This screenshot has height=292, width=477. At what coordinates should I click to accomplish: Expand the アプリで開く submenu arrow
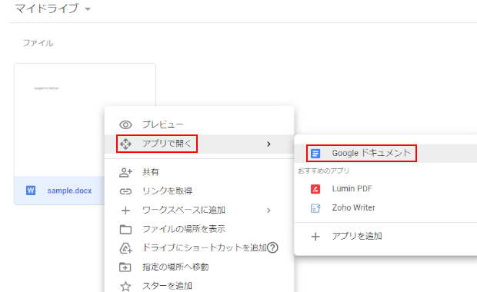269,144
